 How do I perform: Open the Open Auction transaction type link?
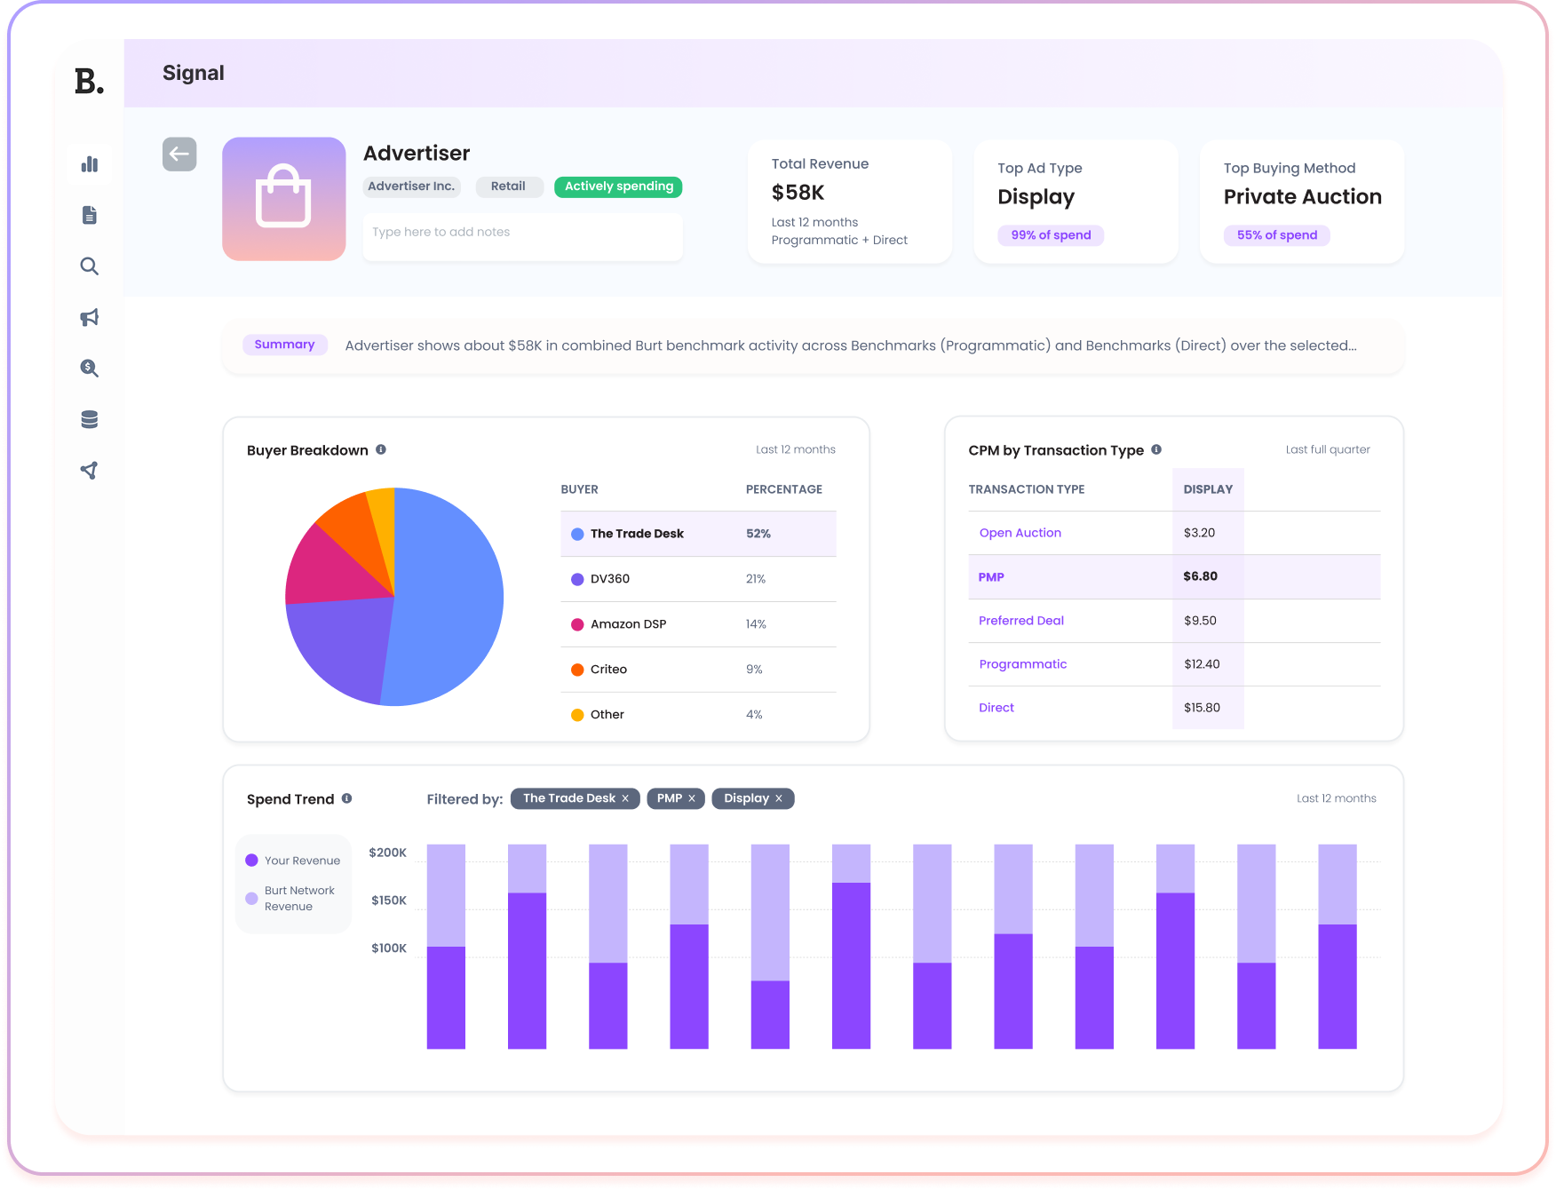pos(1020,533)
